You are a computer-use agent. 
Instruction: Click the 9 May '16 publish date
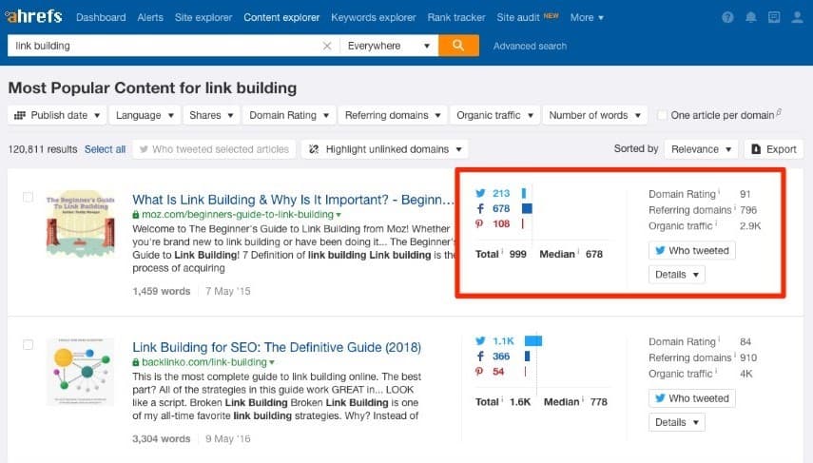227,439
